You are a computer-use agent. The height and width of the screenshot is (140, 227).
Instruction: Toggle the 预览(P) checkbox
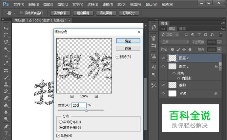tap(117, 57)
